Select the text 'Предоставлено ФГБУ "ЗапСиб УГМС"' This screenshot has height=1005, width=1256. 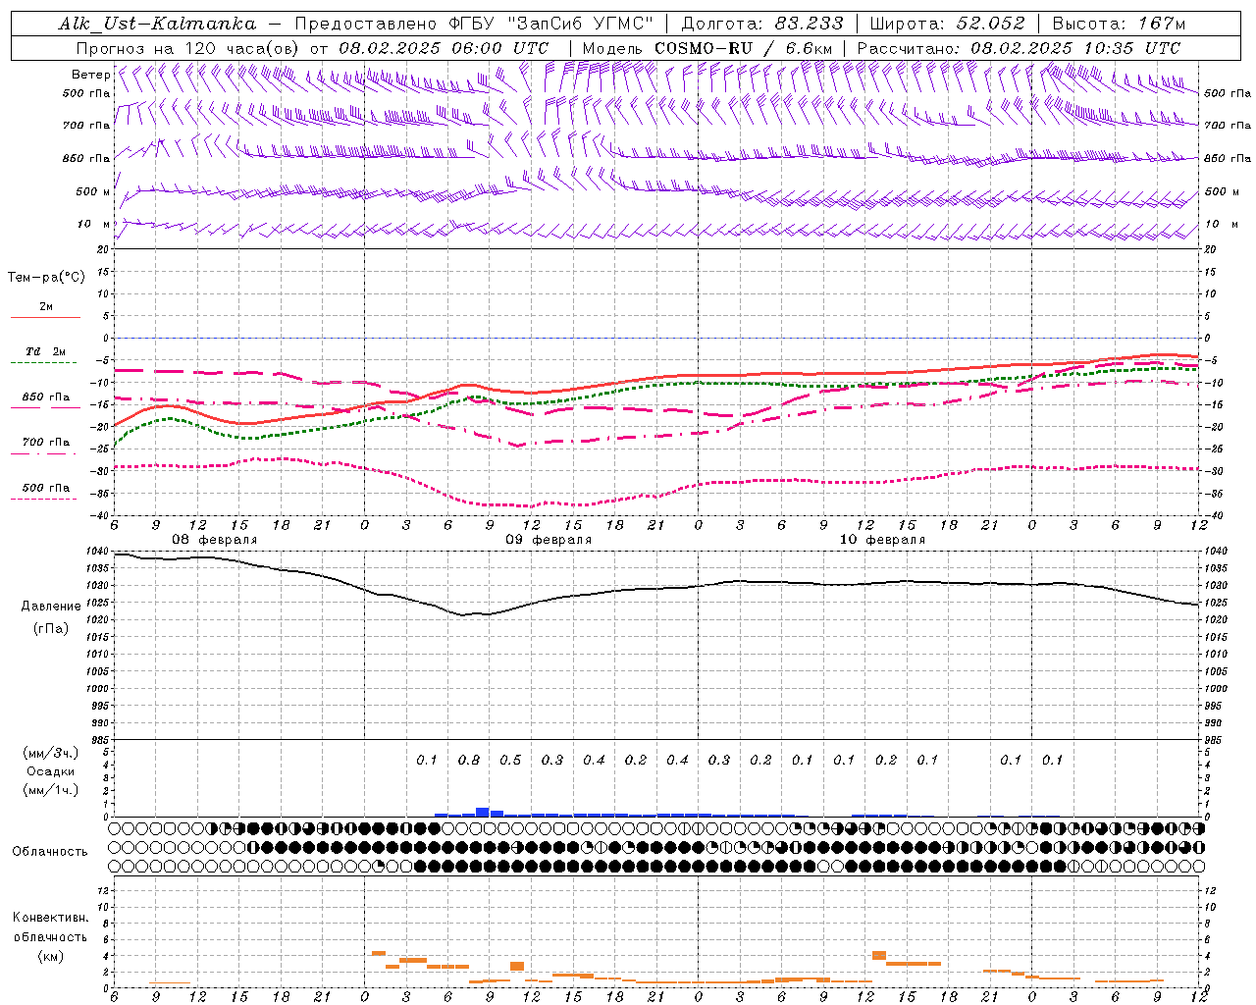474,24
